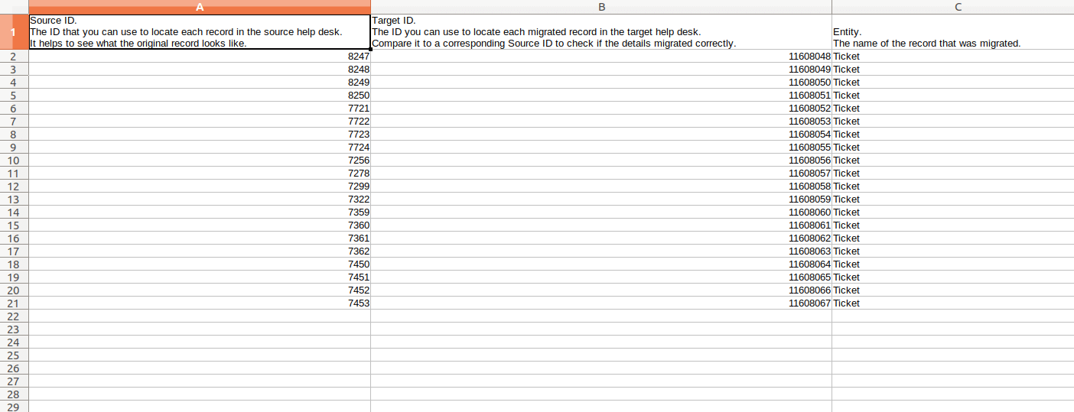Image resolution: width=1074 pixels, height=412 pixels.
Task: Select column C header
Action: 953,7
